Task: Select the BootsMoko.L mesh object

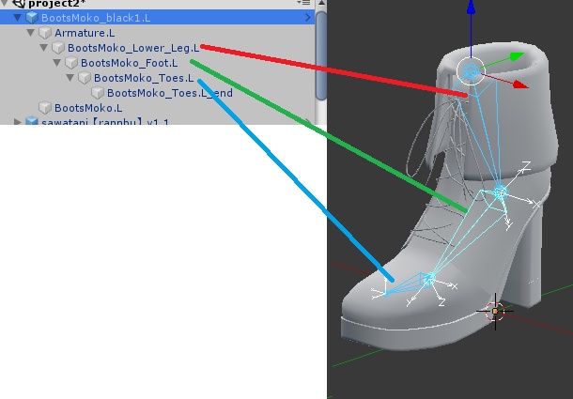Action: click(x=88, y=108)
